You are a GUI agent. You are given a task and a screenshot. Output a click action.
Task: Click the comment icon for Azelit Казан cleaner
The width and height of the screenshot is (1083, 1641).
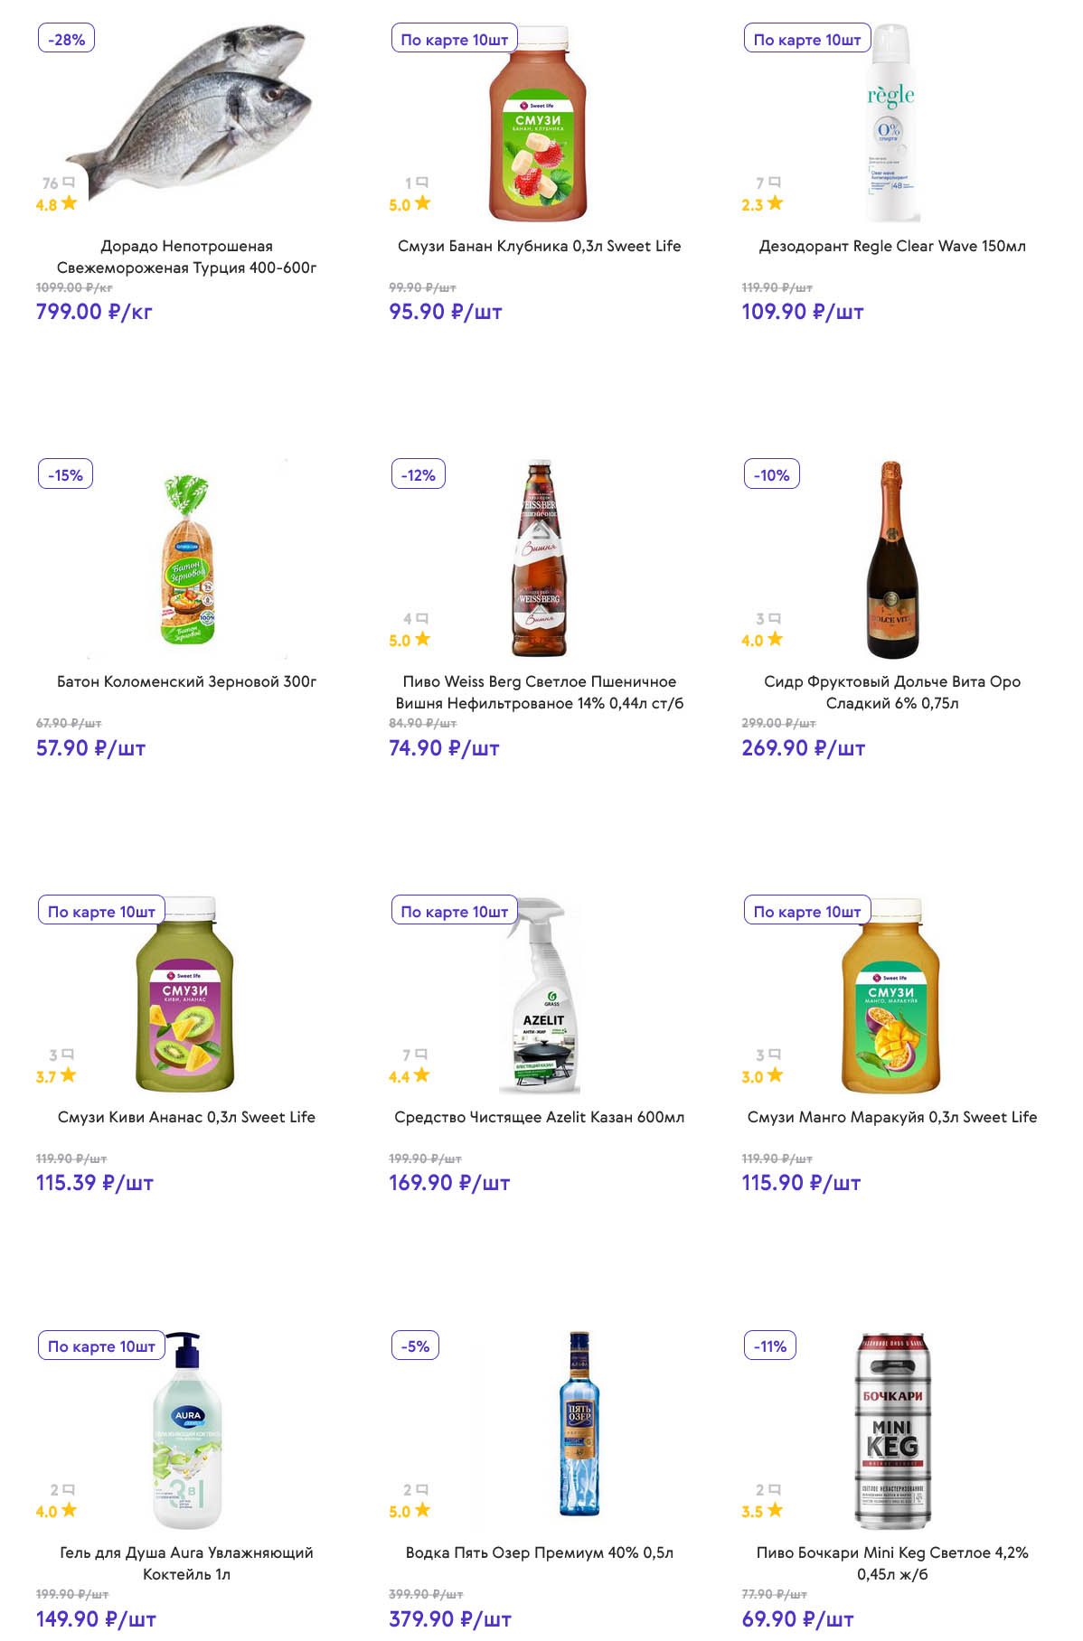422,1055
